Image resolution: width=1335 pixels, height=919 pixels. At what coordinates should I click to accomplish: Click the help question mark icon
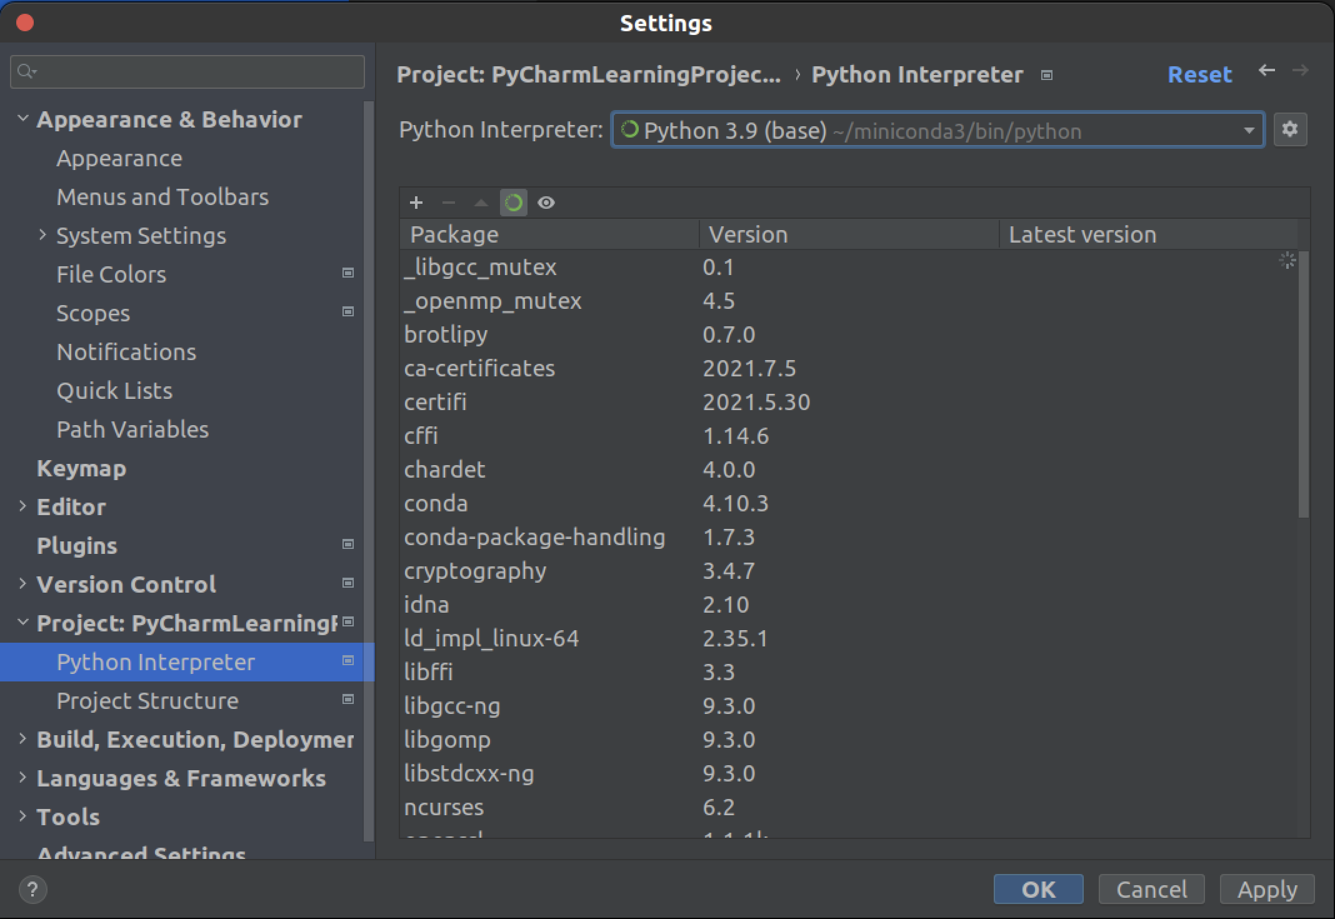32,889
